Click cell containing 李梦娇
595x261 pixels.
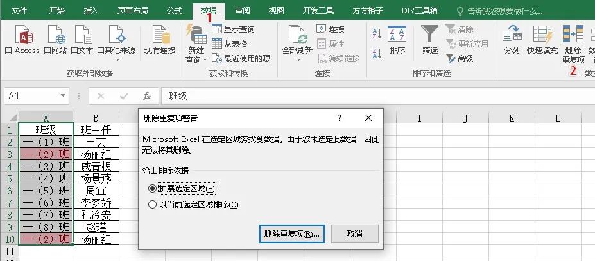click(96, 202)
